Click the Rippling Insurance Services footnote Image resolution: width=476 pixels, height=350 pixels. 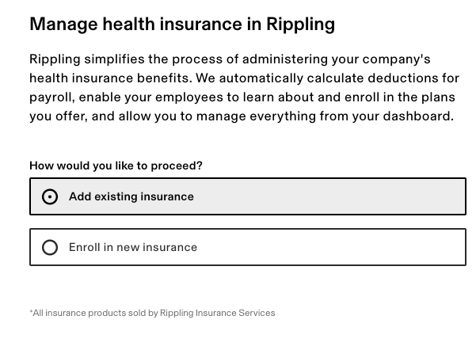[x=152, y=313]
